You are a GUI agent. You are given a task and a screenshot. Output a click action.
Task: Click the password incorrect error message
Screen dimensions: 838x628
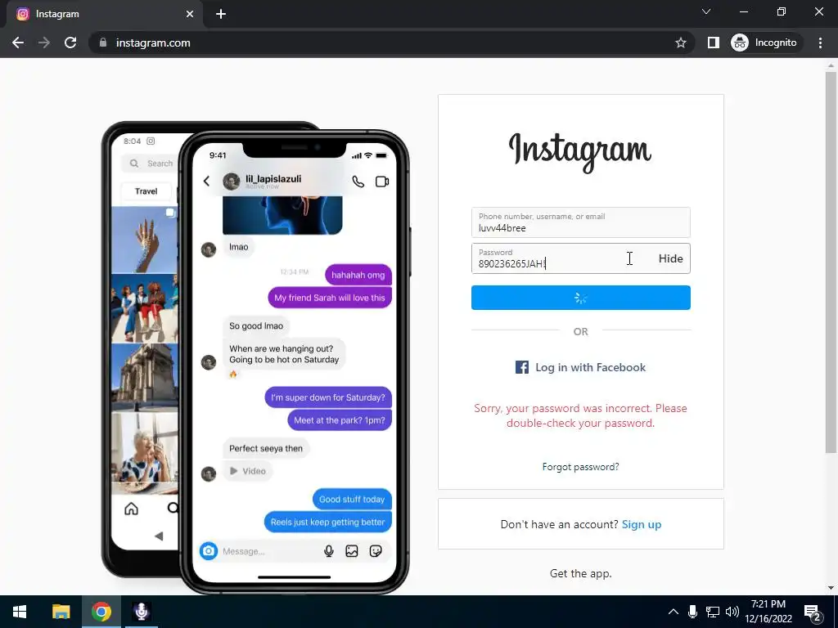[x=580, y=415]
